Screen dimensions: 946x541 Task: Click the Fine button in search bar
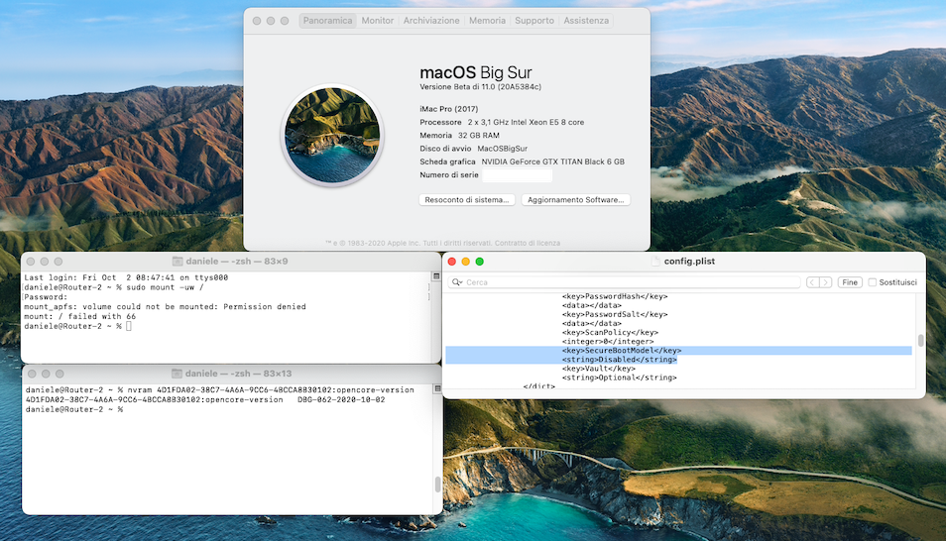(850, 282)
